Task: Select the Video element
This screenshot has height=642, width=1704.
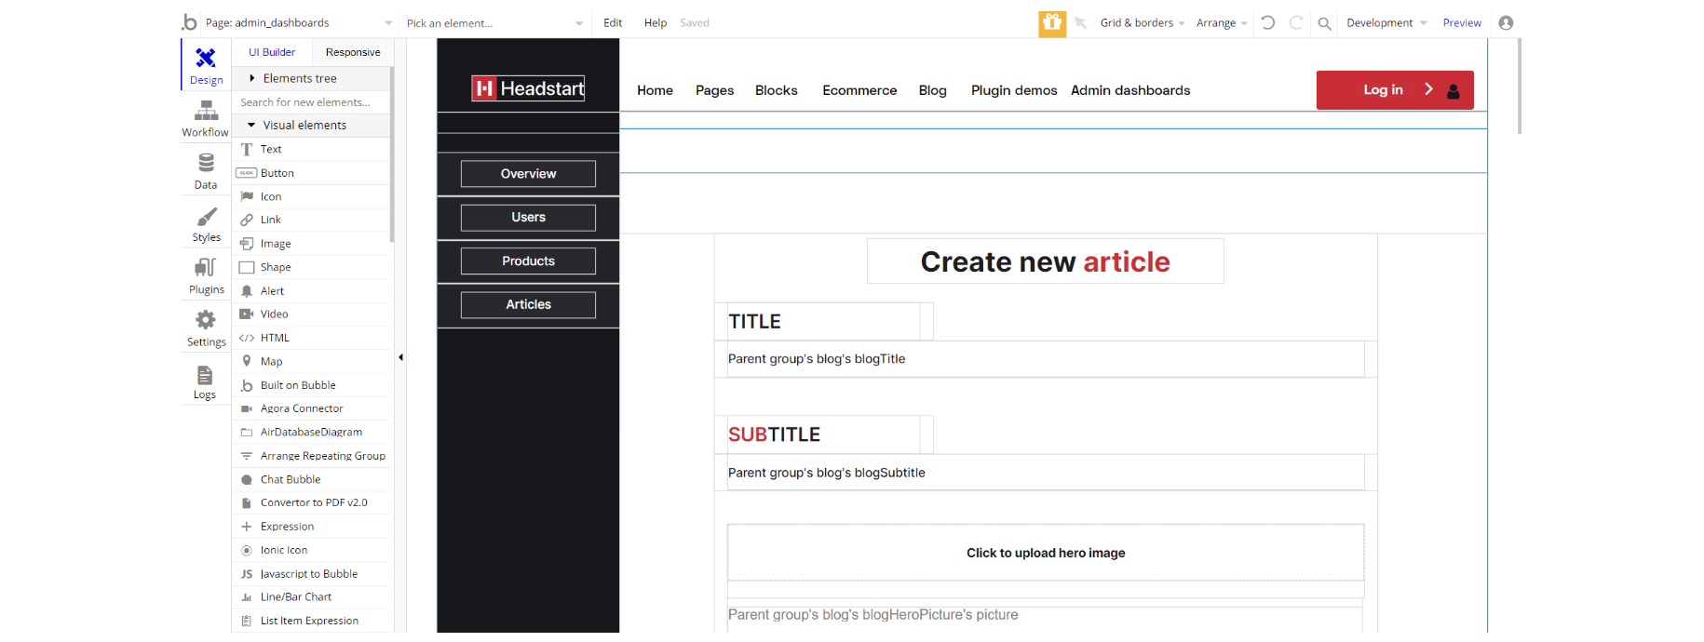Action: (x=312, y=314)
